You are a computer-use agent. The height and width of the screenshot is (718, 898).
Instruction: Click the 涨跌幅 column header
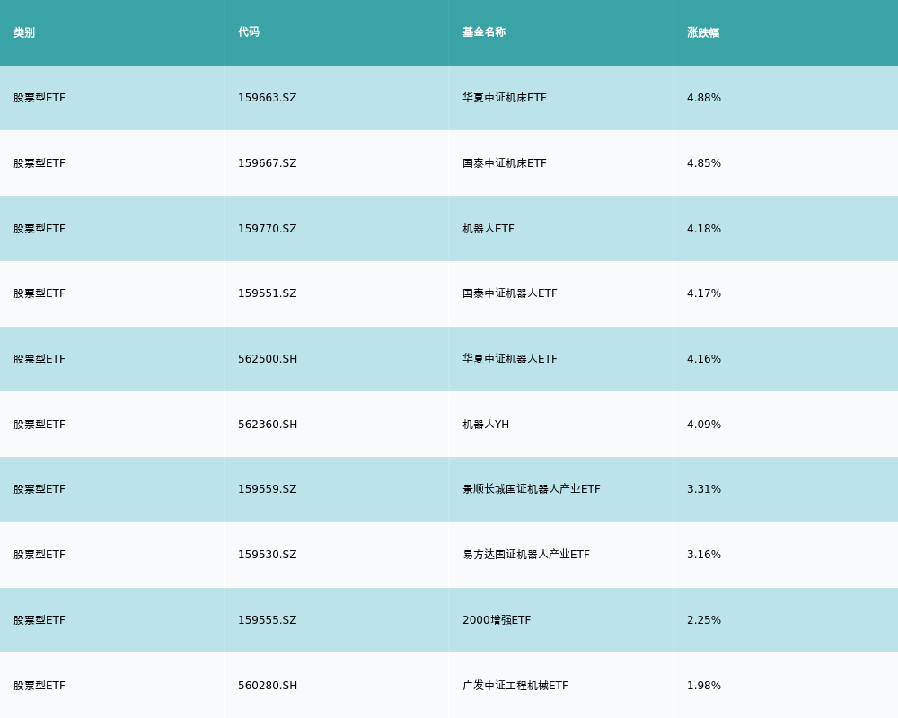point(703,32)
